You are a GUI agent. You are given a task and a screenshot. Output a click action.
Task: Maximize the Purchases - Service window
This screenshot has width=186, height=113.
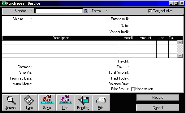pos(176,3)
